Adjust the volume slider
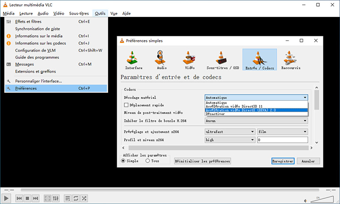 point(322,199)
